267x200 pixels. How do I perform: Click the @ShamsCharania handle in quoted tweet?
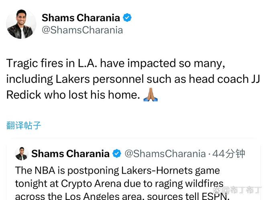click(165, 154)
